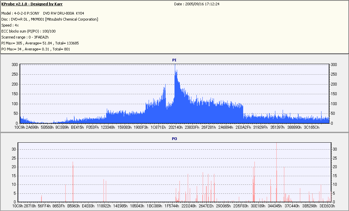Click PO axis label 344345h

pos(275,206)
